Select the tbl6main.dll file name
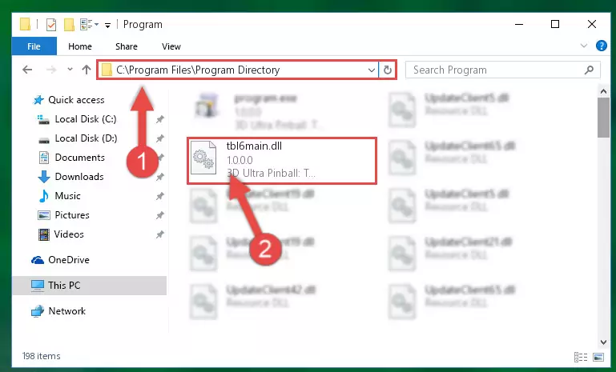The width and height of the screenshot is (616, 372). click(x=254, y=146)
